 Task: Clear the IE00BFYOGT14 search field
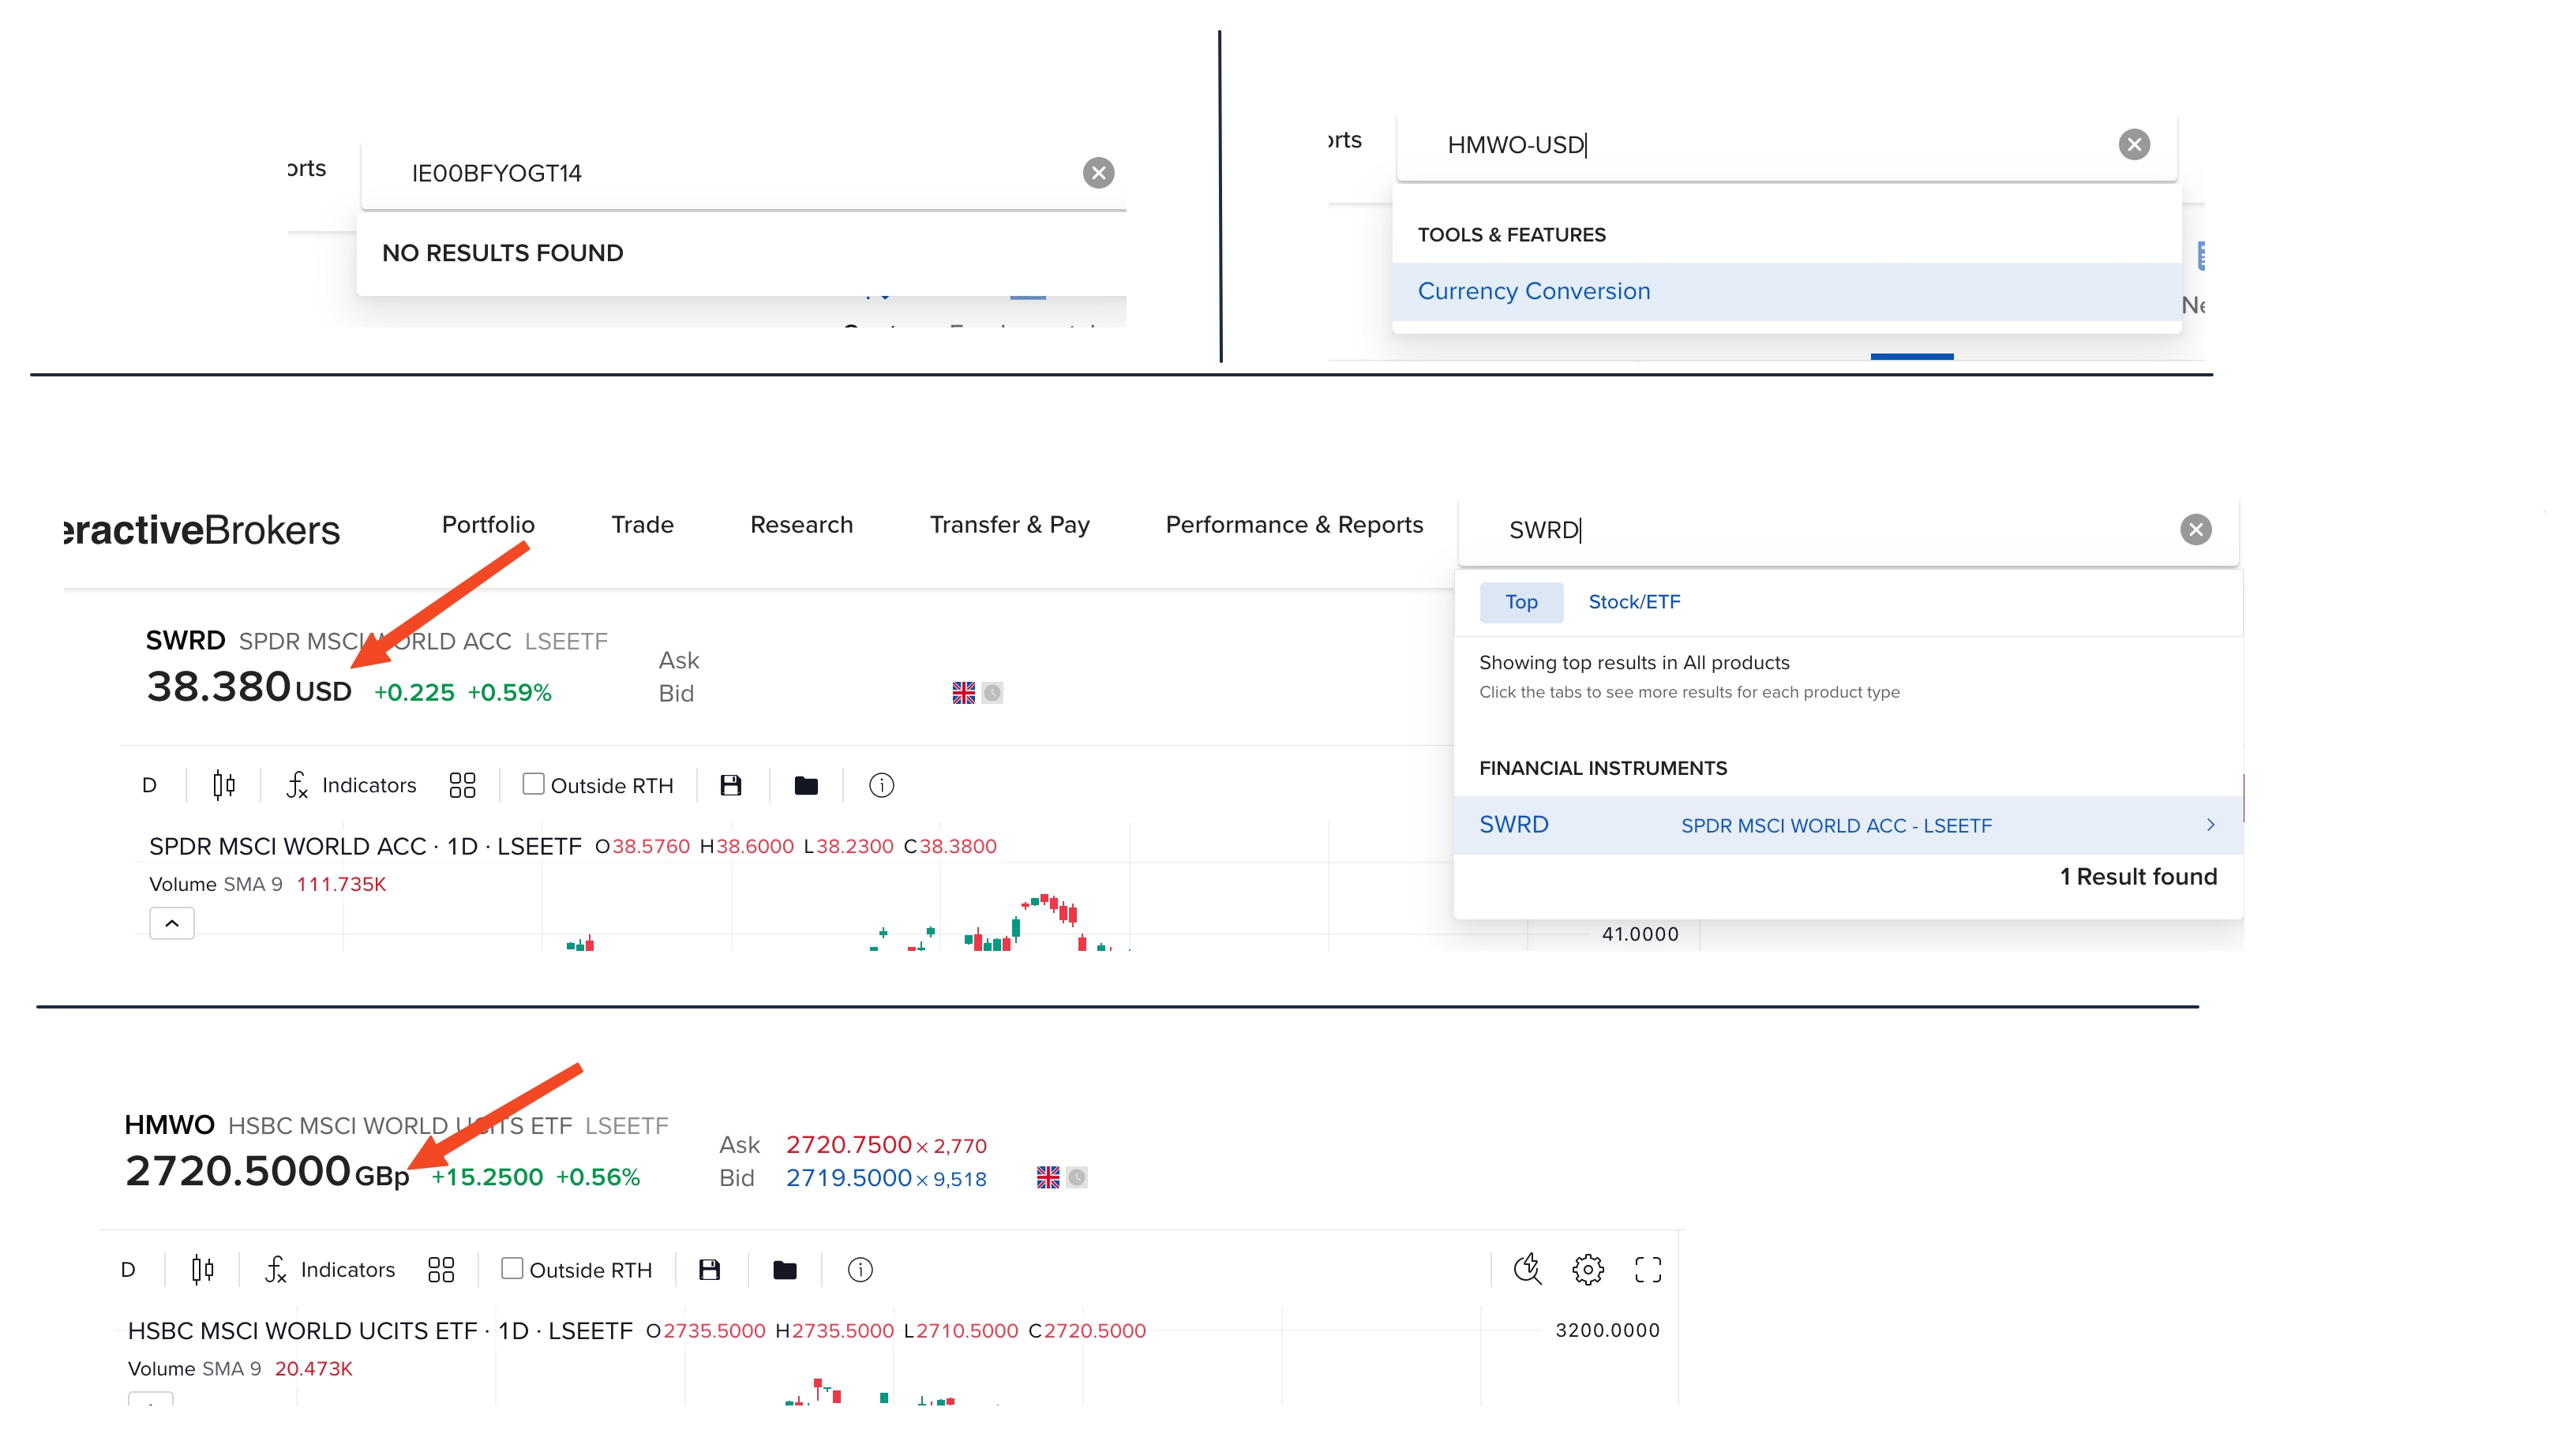point(1098,173)
